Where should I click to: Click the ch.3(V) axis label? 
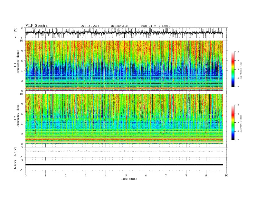[15, 152]
